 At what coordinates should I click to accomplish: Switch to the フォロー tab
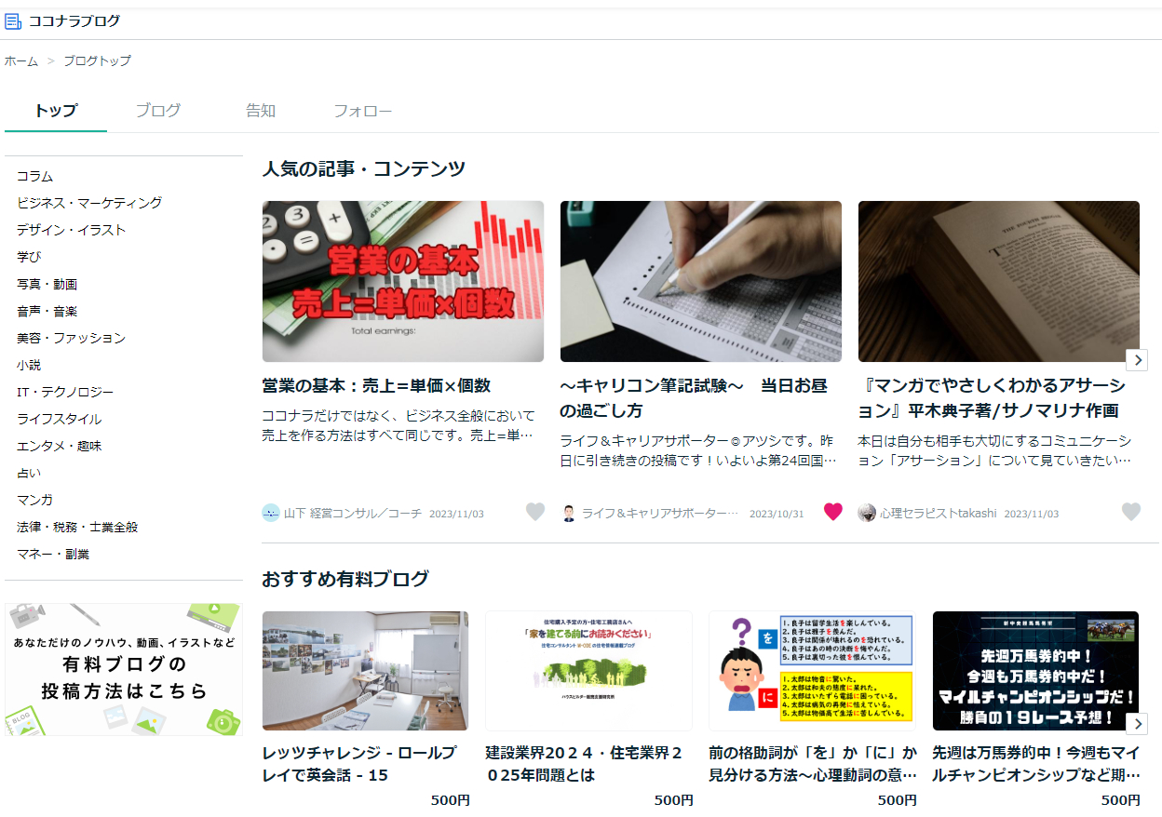(x=363, y=111)
